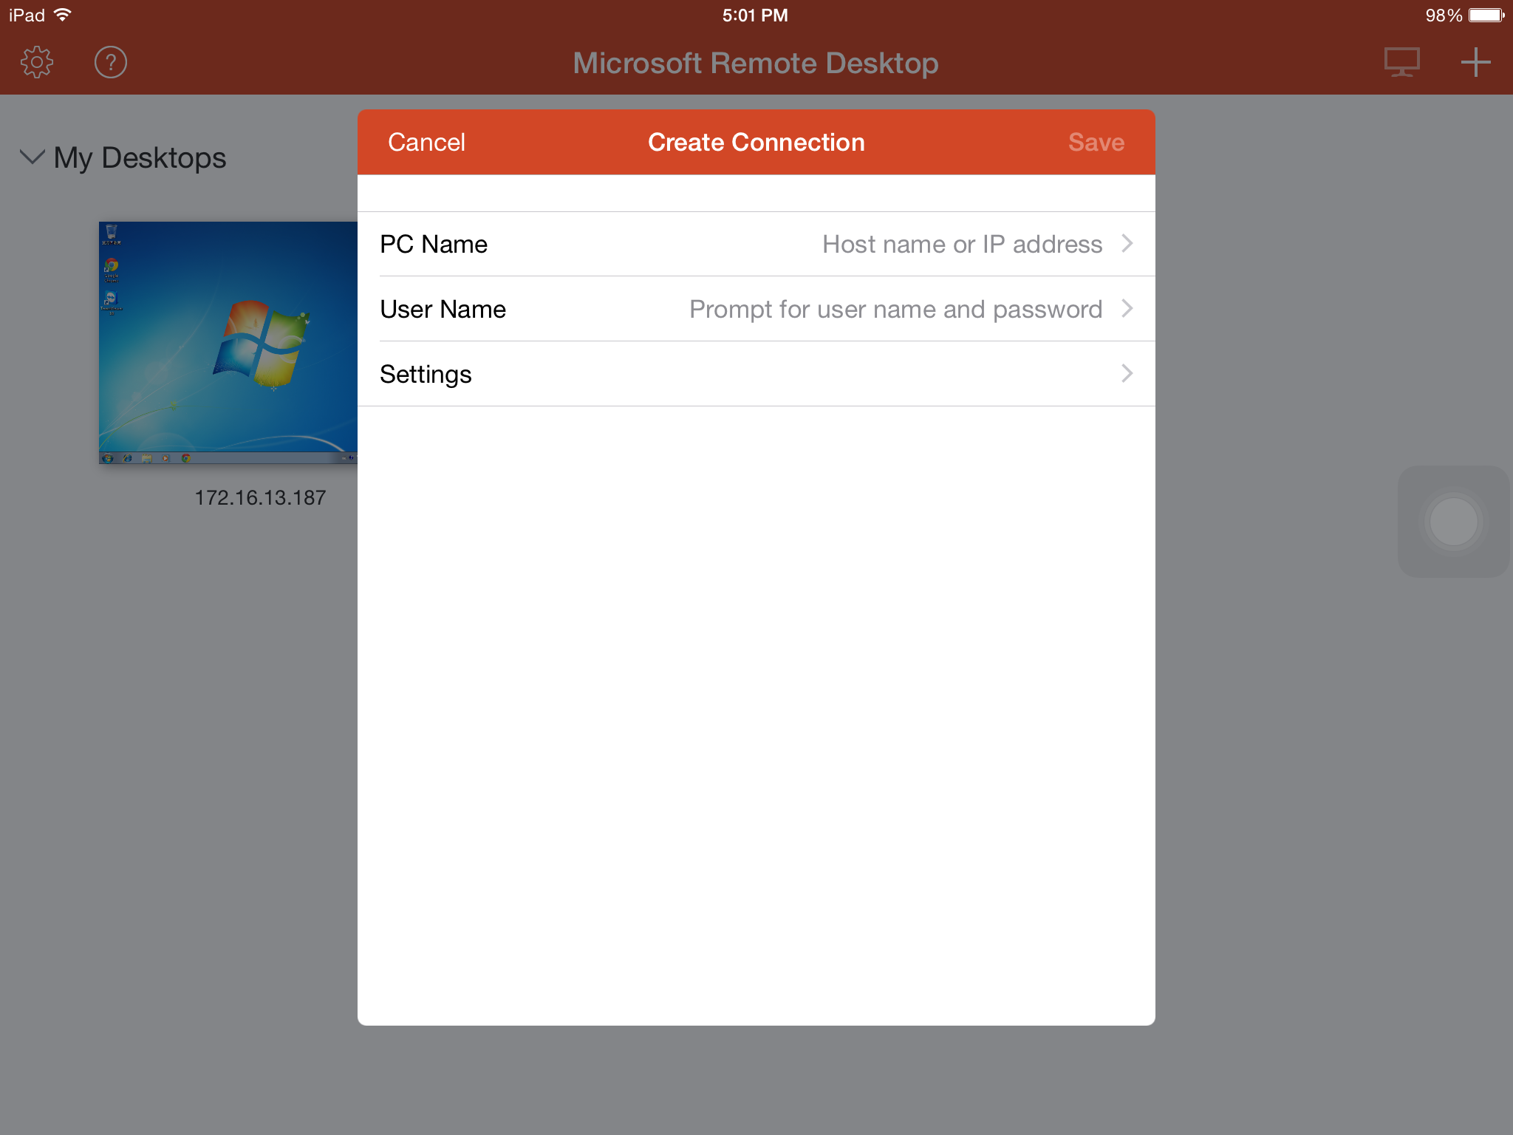Tap the 5:01 PM clock

pos(755,16)
